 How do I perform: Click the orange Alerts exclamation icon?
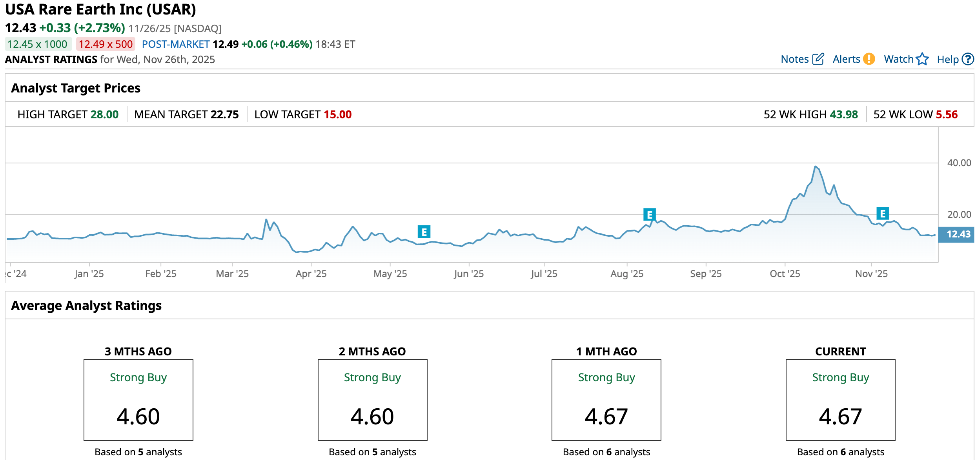(869, 59)
